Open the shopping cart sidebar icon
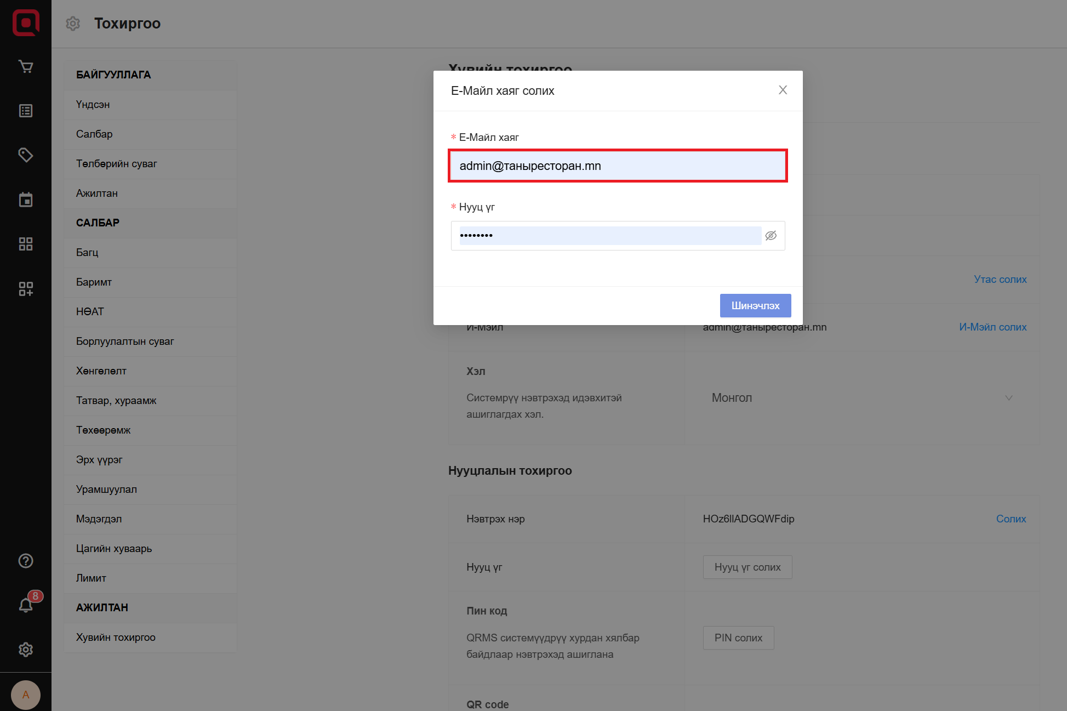The image size is (1067, 711). [x=26, y=67]
